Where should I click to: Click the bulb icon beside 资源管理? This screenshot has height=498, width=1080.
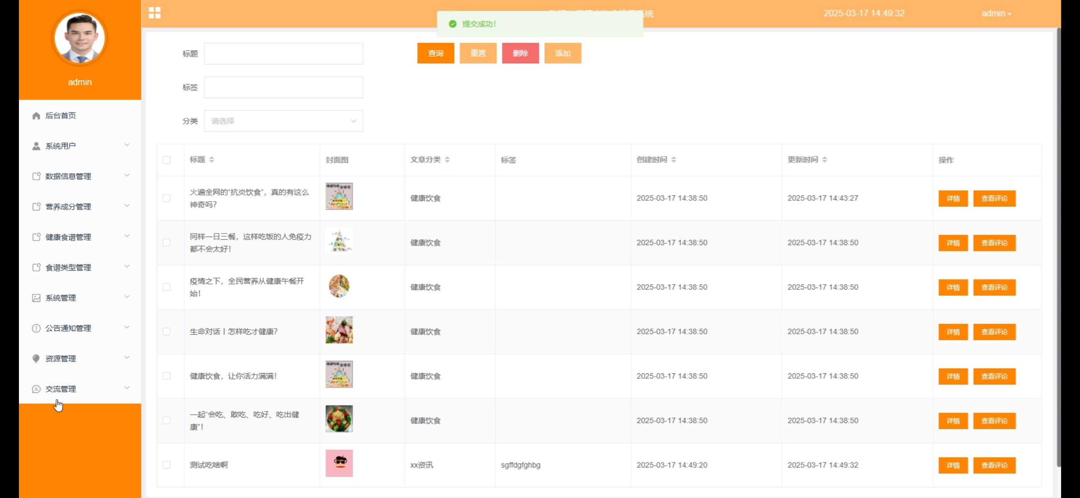(36, 358)
